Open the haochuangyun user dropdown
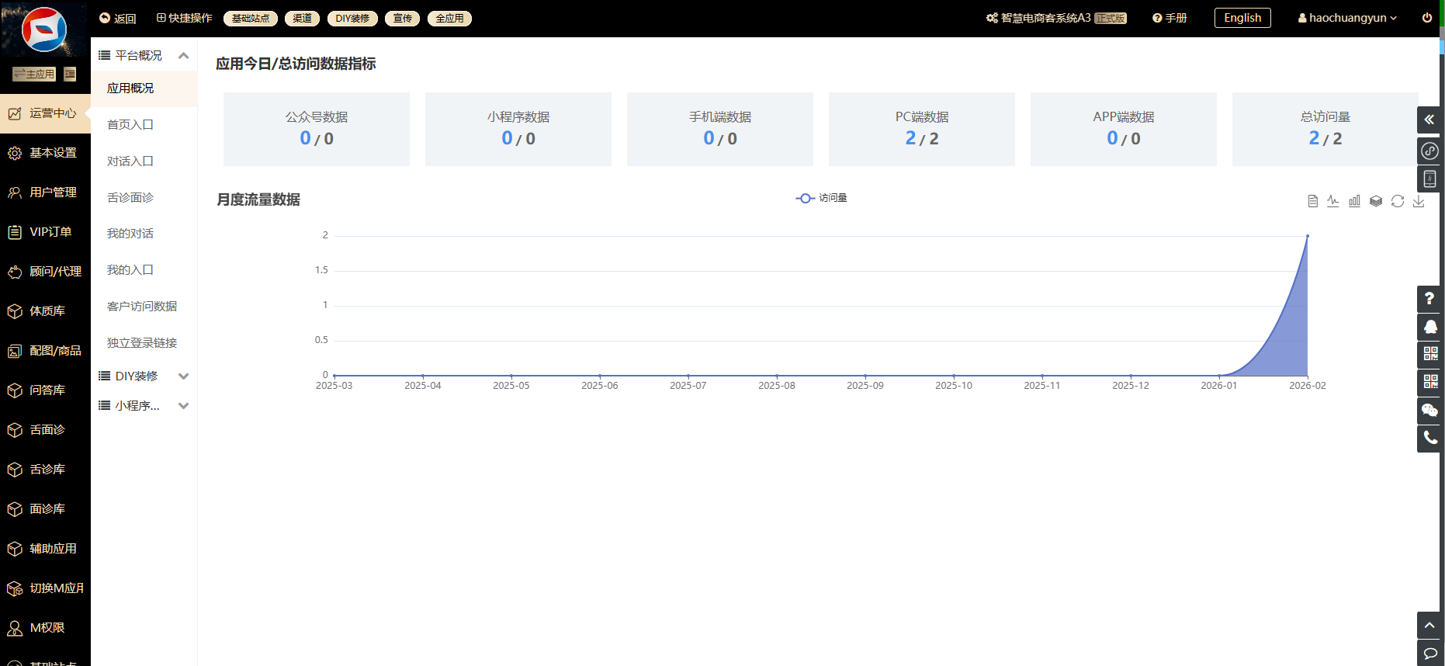The width and height of the screenshot is (1445, 666). (x=1347, y=18)
